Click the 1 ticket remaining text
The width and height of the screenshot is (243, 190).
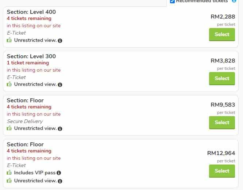point(28,63)
